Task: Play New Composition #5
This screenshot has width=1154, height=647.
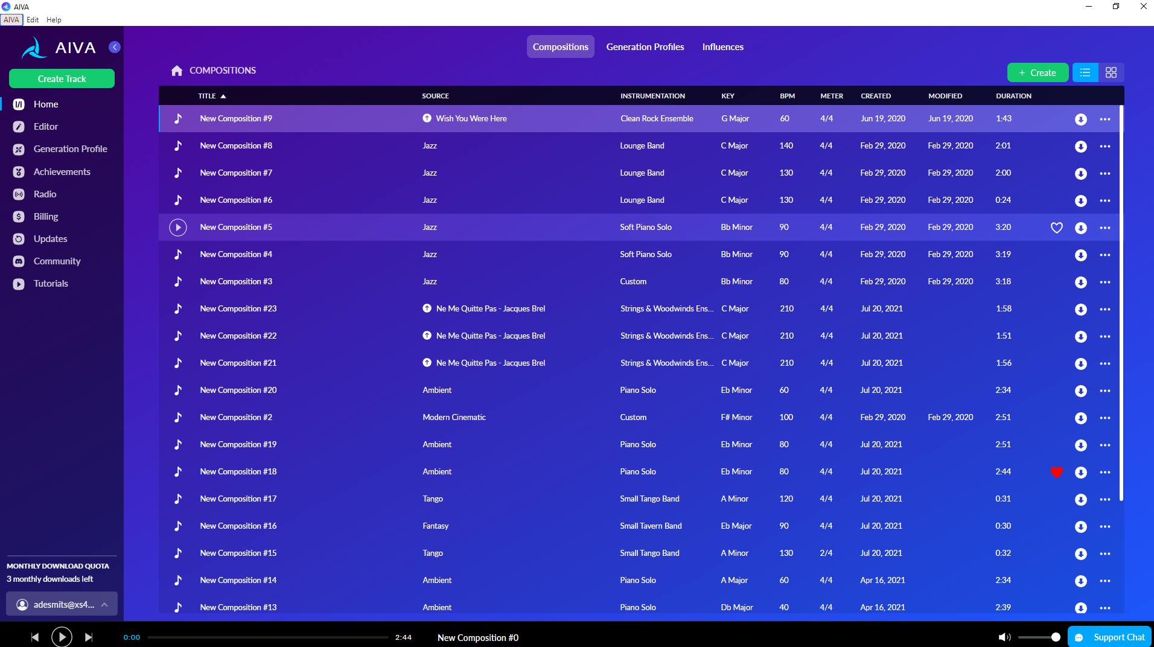Action: (x=178, y=228)
